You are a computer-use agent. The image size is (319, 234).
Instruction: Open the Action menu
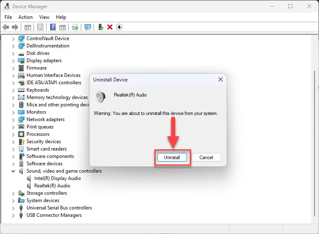click(x=25, y=17)
